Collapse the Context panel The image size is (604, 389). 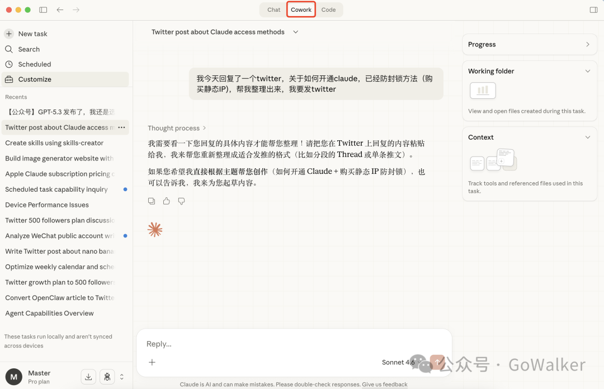587,137
